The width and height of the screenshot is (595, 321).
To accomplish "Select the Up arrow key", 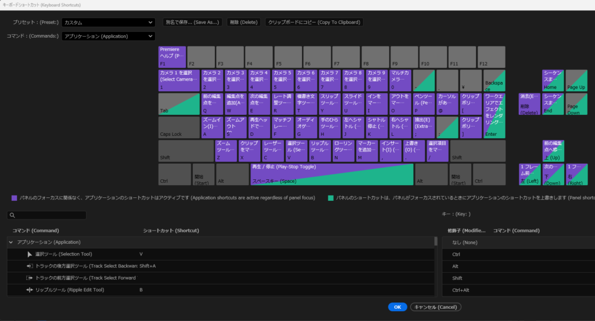I will point(553,151).
